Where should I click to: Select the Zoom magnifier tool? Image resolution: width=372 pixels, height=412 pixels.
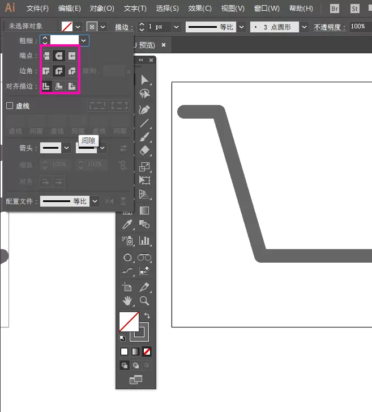(x=144, y=301)
